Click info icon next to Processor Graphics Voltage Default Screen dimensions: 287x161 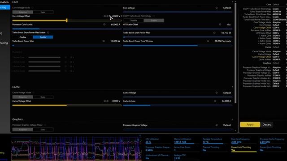(217, 125)
